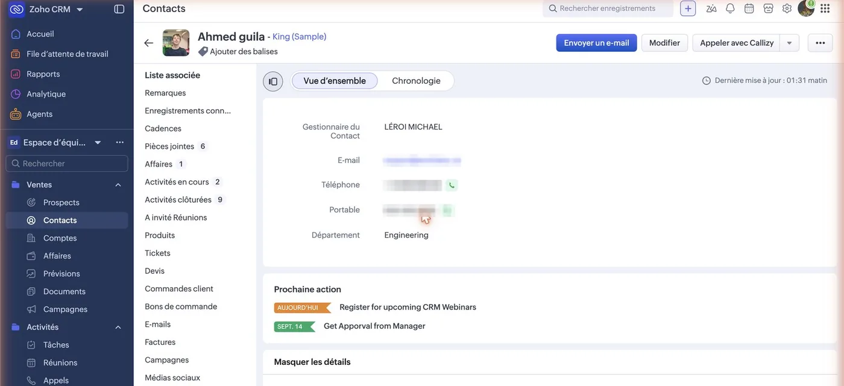The height and width of the screenshot is (386, 844).
Task: Expand the Espace d'équipe dropdown
Action: pos(98,142)
